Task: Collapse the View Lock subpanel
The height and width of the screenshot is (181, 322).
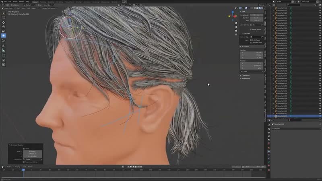Action: pyautogui.click(x=246, y=33)
